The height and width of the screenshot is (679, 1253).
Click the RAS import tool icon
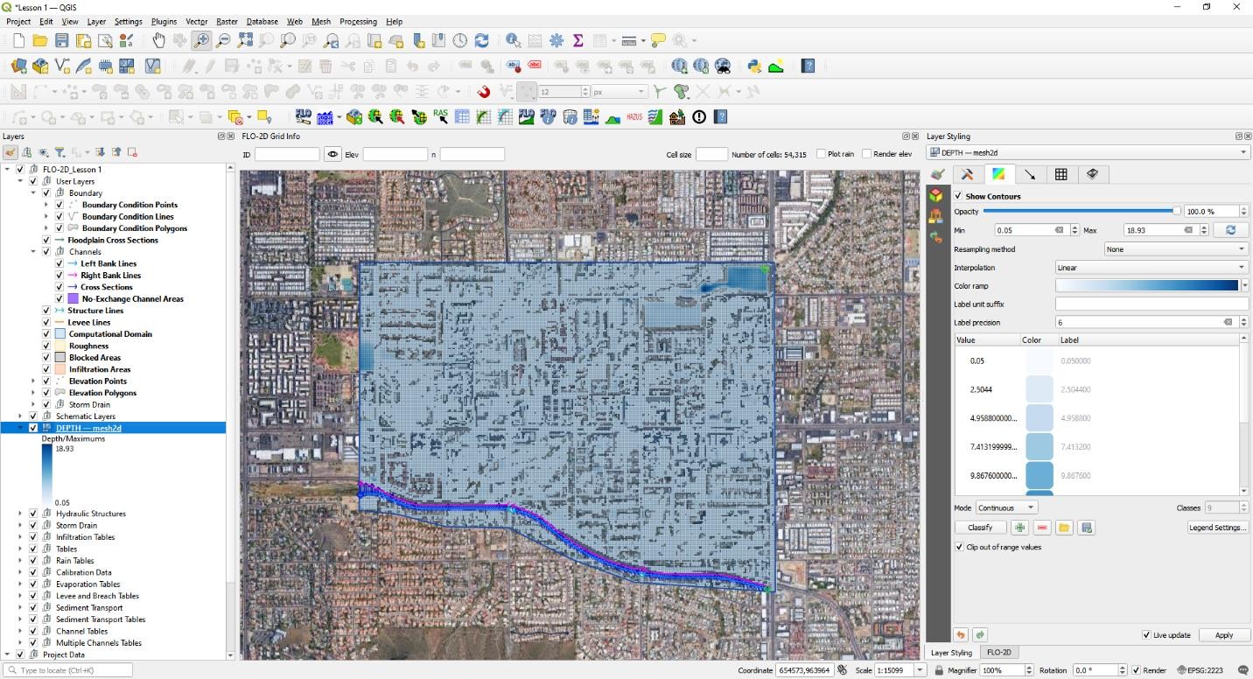[441, 116]
